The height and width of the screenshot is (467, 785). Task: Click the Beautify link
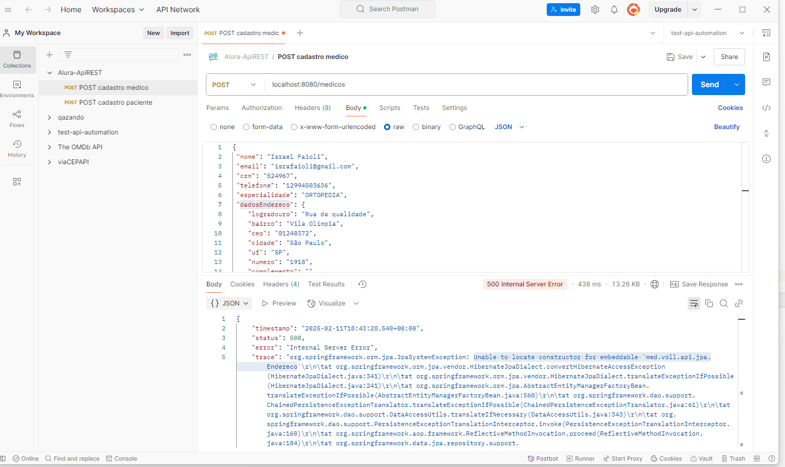tap(727, 127)
